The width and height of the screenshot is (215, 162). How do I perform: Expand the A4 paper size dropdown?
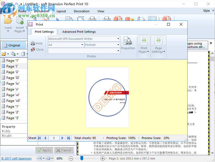[x=82, y=45]
